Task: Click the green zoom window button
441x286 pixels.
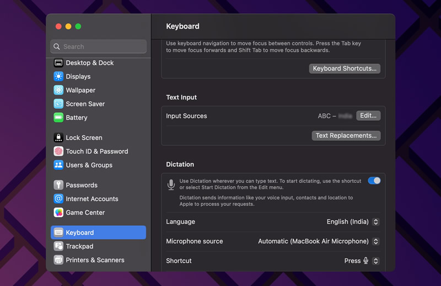Action: (78, 26)
